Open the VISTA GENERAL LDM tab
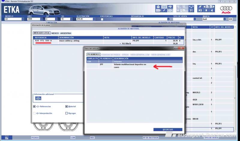The image size is (240, 141). [x=140, y=55]
